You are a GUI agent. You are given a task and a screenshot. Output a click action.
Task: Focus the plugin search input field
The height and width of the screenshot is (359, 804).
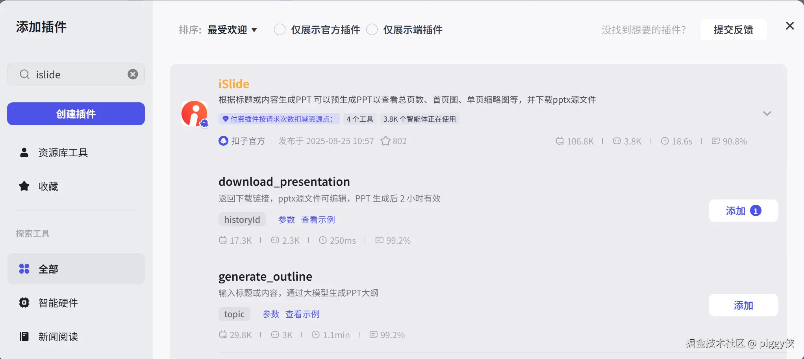76,74
